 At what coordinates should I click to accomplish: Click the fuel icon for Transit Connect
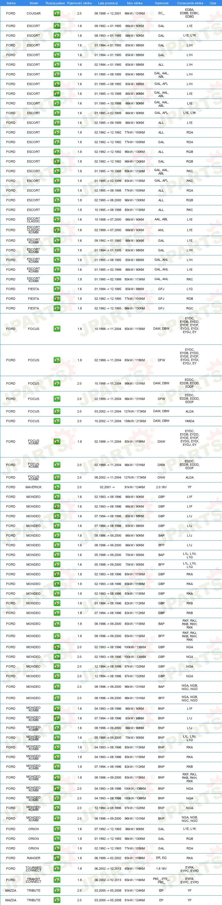[57, 880]
